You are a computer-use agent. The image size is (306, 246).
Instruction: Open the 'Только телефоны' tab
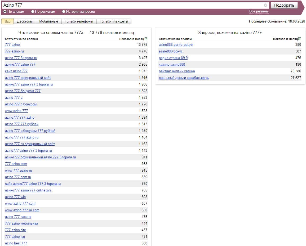[x=79, y=21]
